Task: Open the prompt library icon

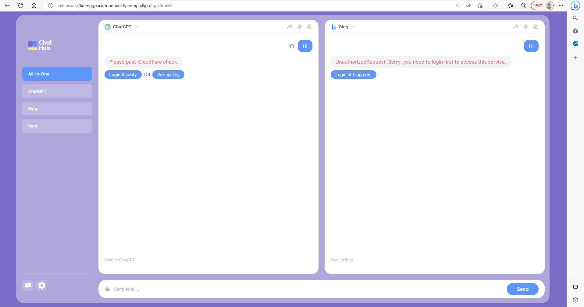Action: 108,289
